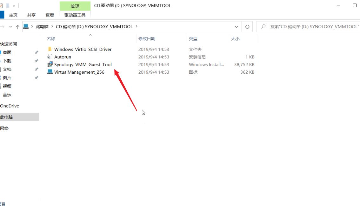The image size is (360, 206).
Task: Open 图片 in navigation pane
Action: click(x=7, y=78)
